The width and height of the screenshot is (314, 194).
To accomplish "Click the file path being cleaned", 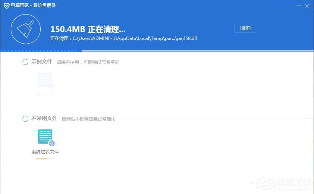I will coord(134,38).
